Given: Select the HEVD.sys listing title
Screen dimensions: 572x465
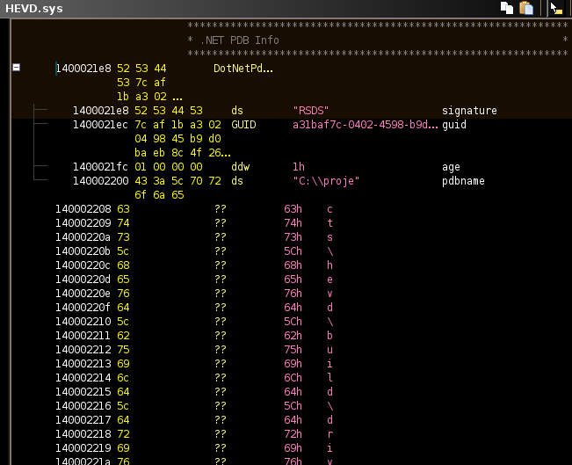Looking at the screenshot, I should [x=34, y=9].
